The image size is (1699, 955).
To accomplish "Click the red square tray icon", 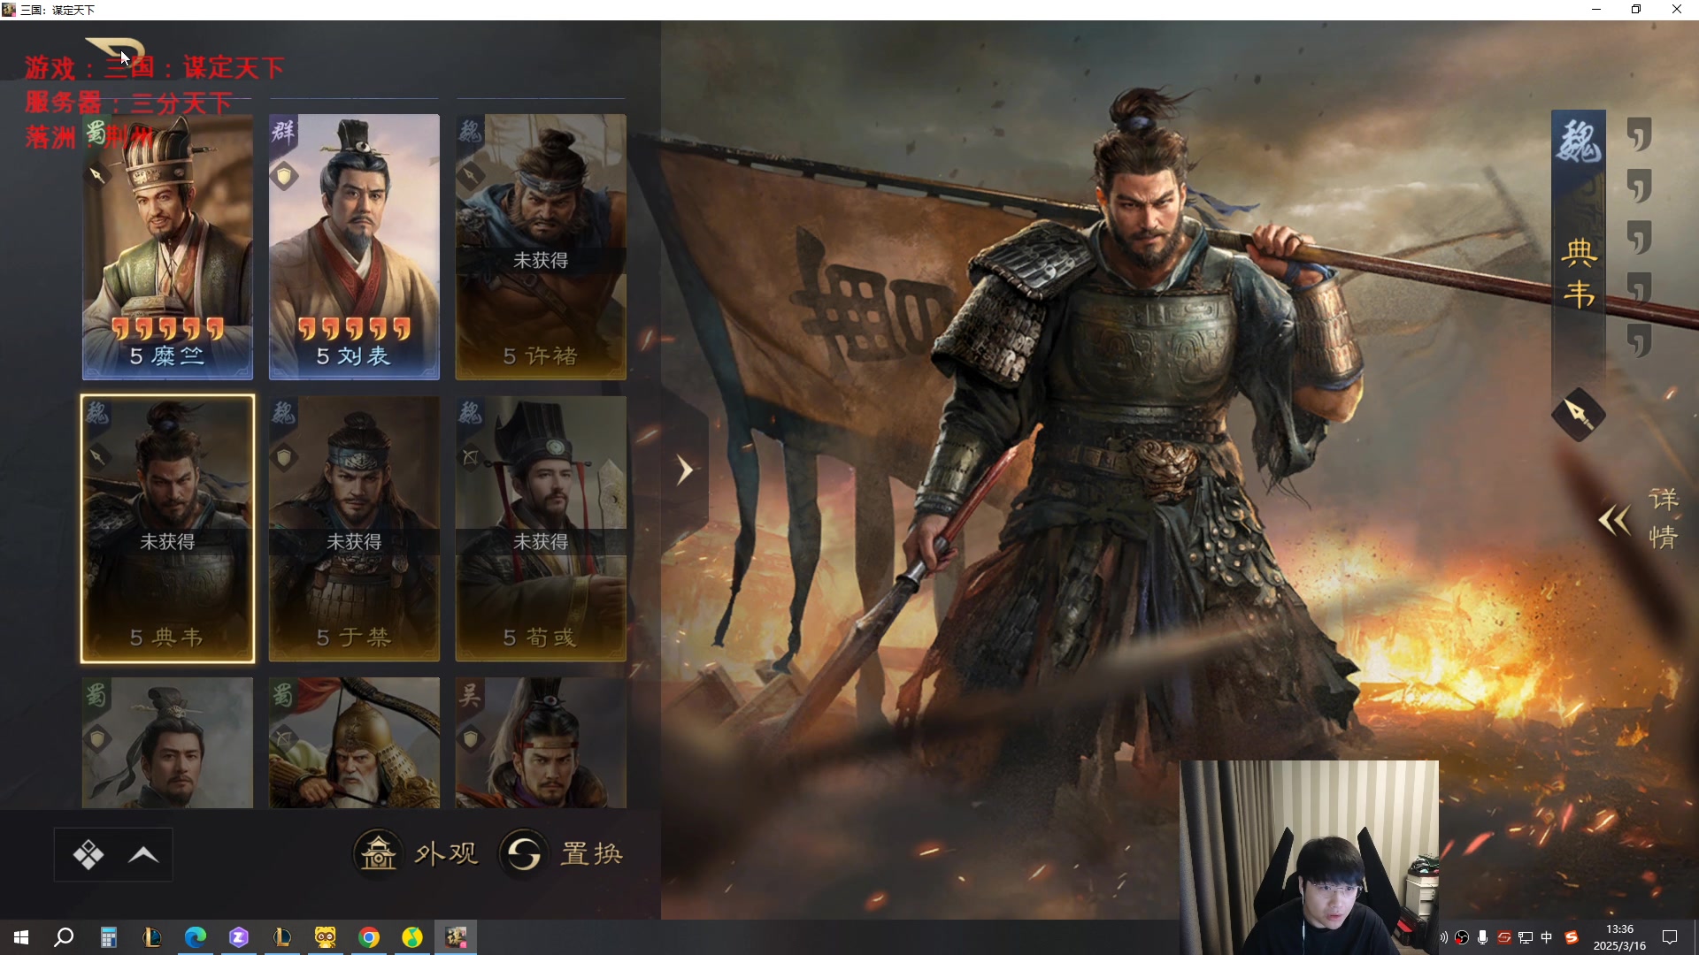I will (x=1504, y=937).
